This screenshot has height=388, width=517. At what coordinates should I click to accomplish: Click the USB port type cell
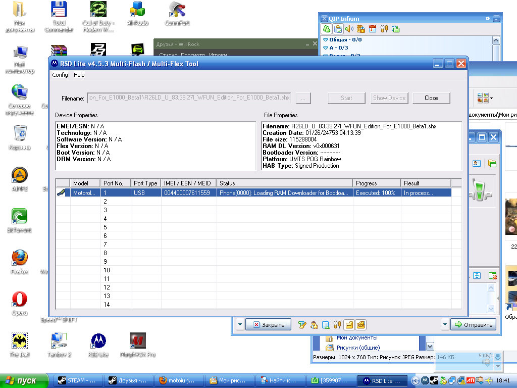pyautogui.click(x=146, y=192)
